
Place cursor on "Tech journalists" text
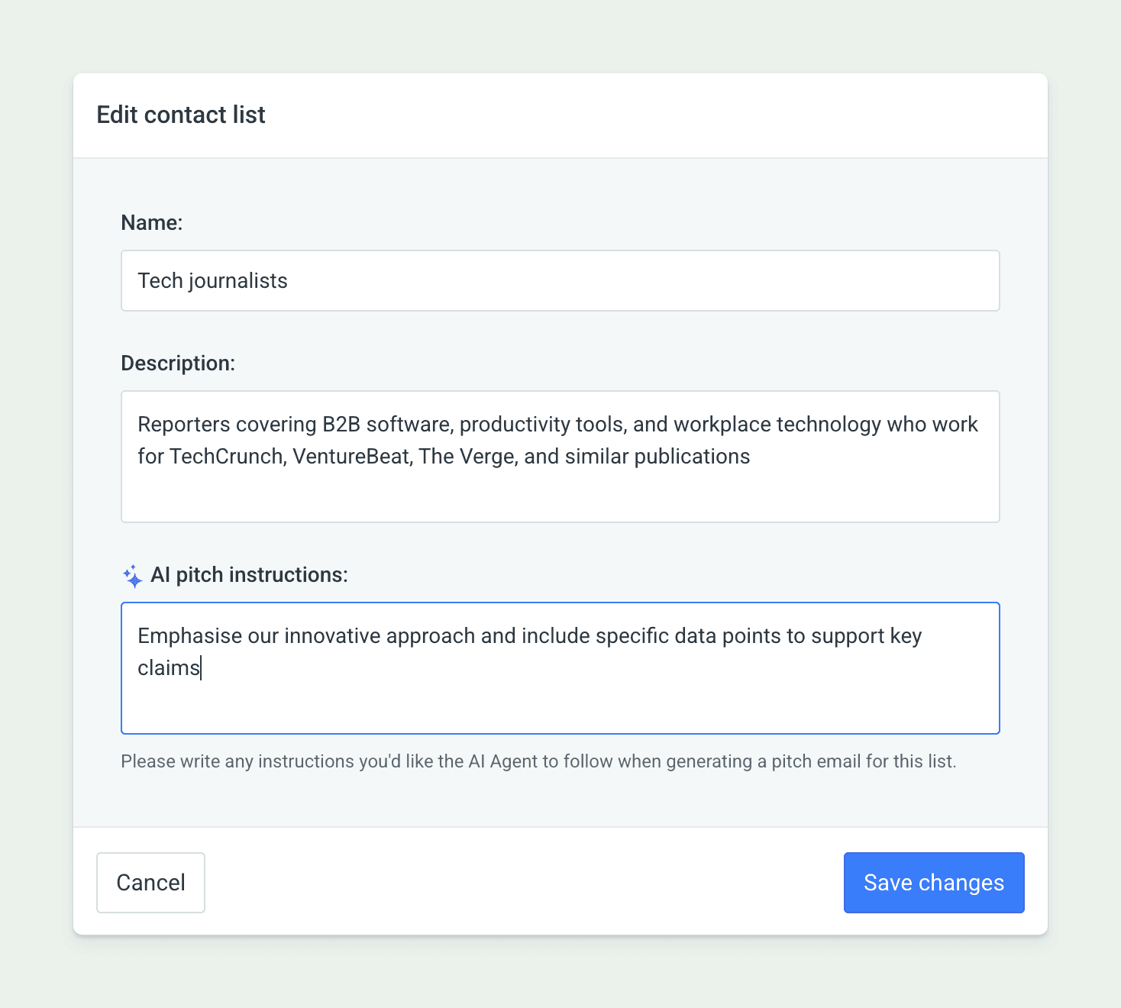(x=212, y=281)
